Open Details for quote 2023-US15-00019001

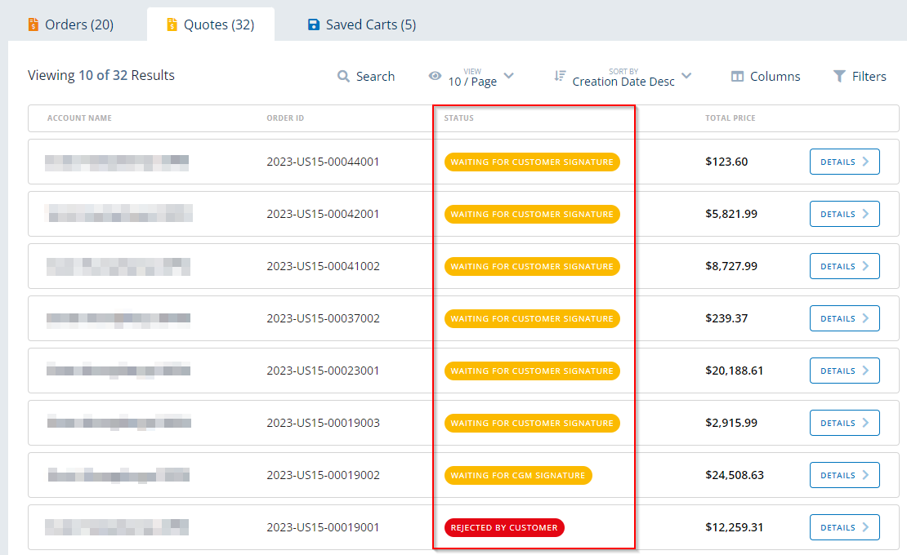[845, 527]
